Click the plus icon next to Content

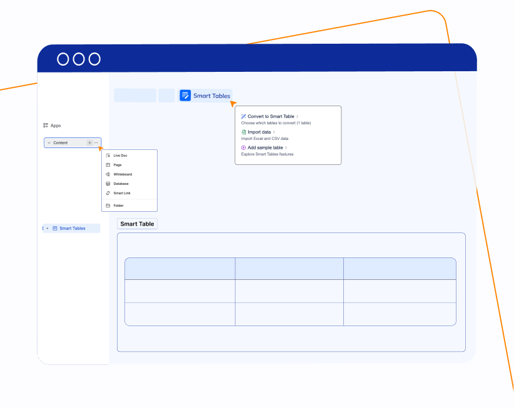click(x=89, y=143)
